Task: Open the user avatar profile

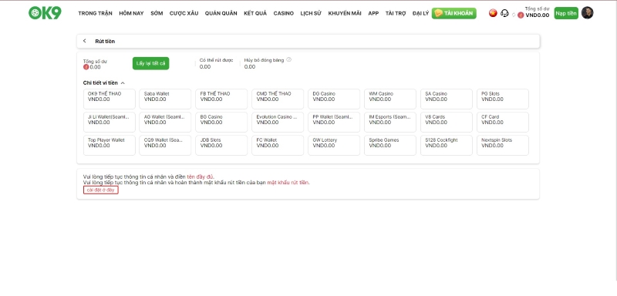Action: (x=587, y=13)
